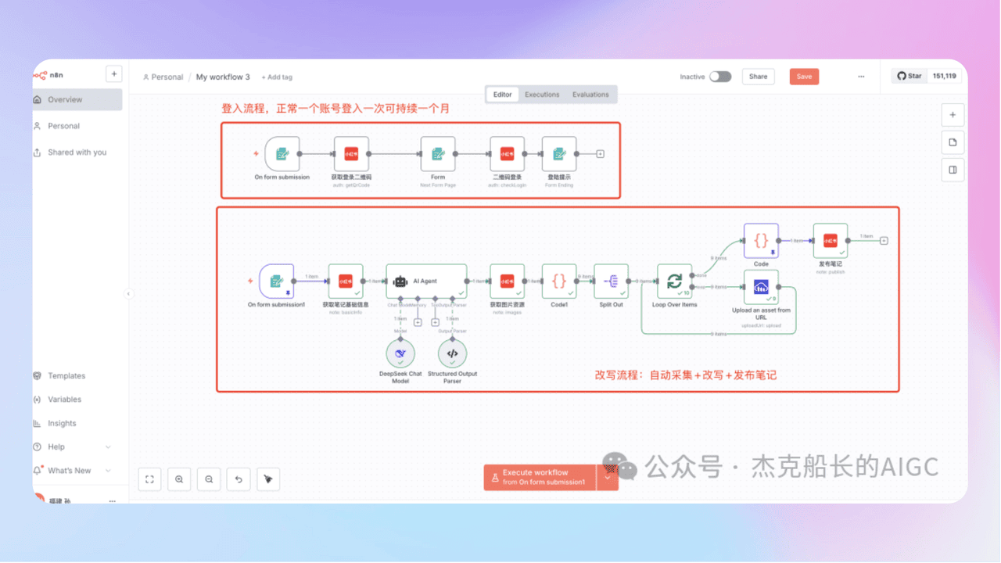
Task: Expand the What's New section
Action: click(108, 471)
